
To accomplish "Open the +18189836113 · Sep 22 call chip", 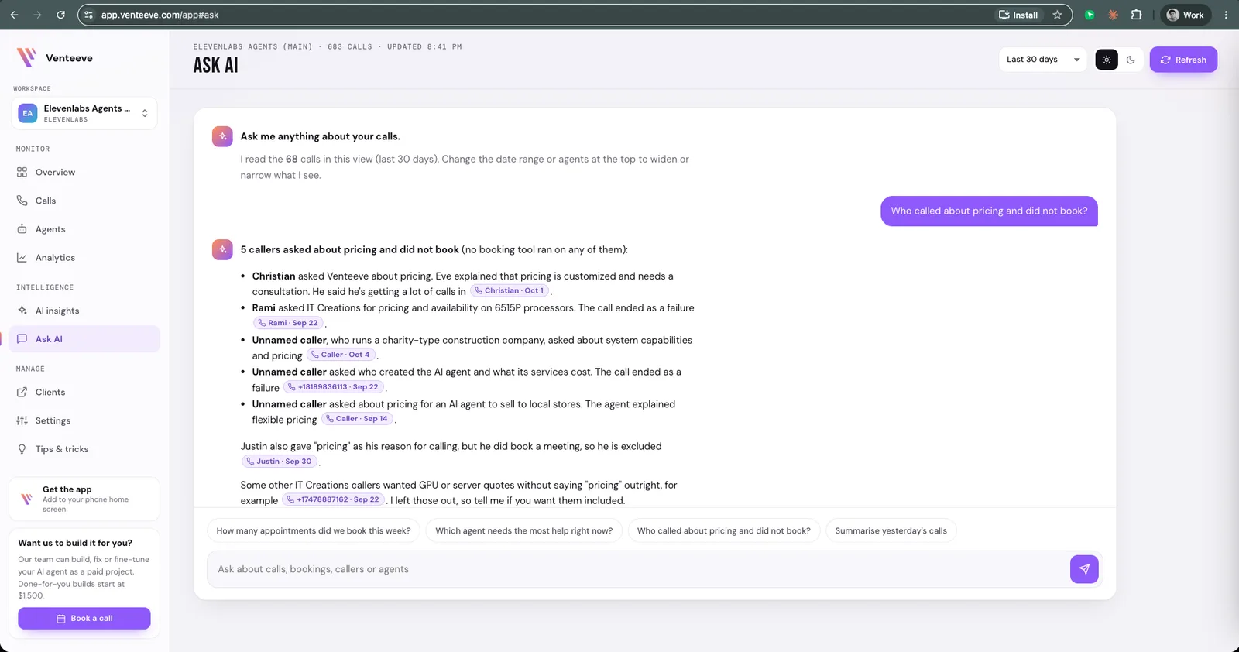I will coord(334,387).
